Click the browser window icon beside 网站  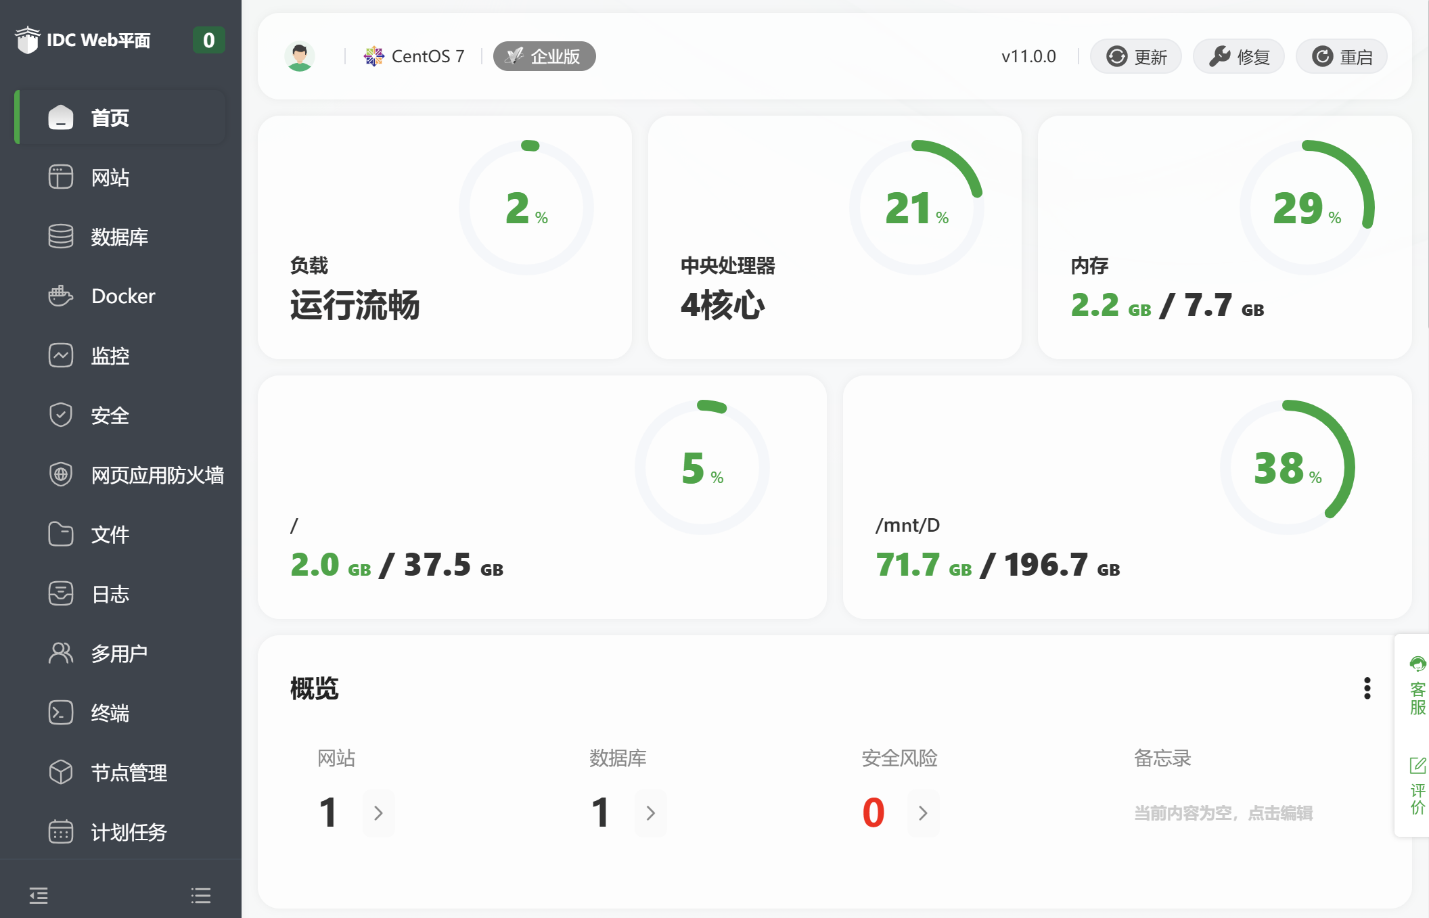click(61, 177)
